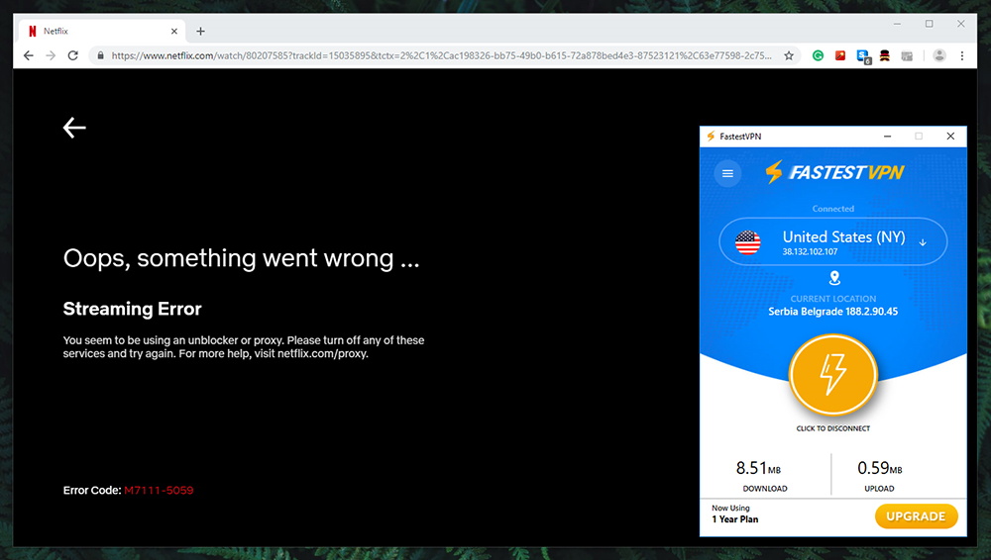The height and width of the screenshot is (560, 991).
Task: Open Chrome's three-dot menu
Action: 962,55
